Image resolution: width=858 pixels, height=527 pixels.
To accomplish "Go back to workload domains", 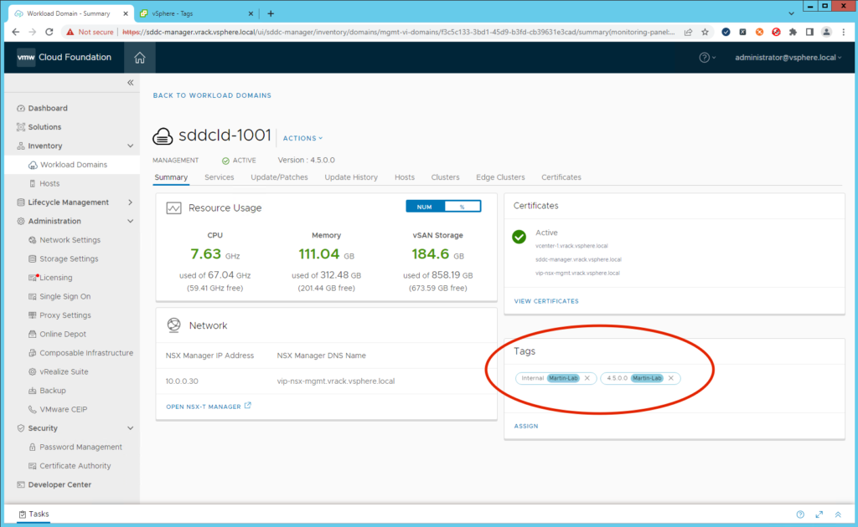I will [x=212, y=95].
